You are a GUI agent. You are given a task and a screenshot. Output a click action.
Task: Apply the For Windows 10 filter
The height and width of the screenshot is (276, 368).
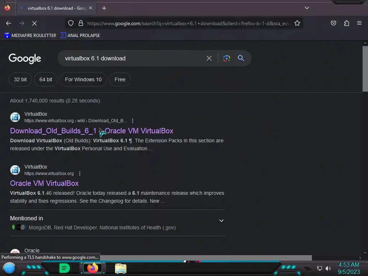pos(83,79)
